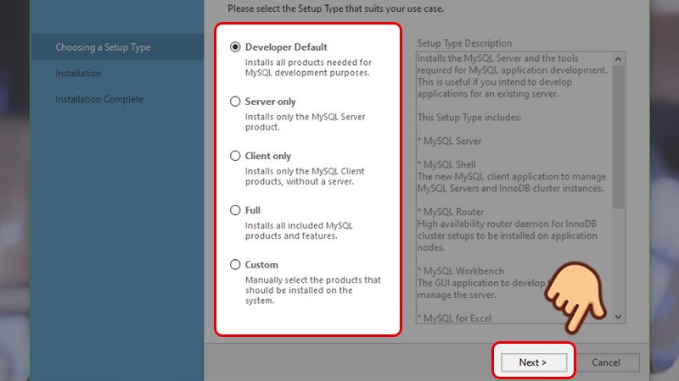Choose the Server only setup type
This screenshot has height=381, width=679.
(236, 102)
